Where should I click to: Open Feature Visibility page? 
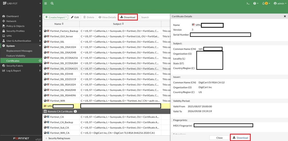tap(16, 56)
